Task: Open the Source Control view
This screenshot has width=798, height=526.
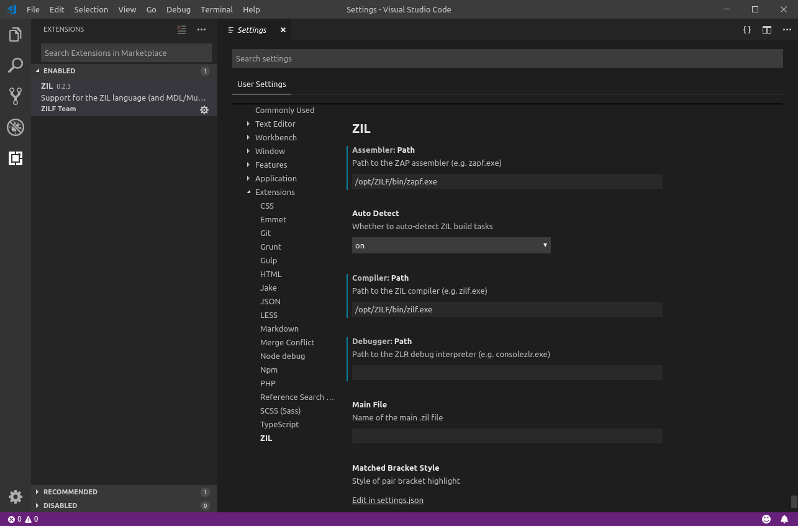Action: [16, 96]
